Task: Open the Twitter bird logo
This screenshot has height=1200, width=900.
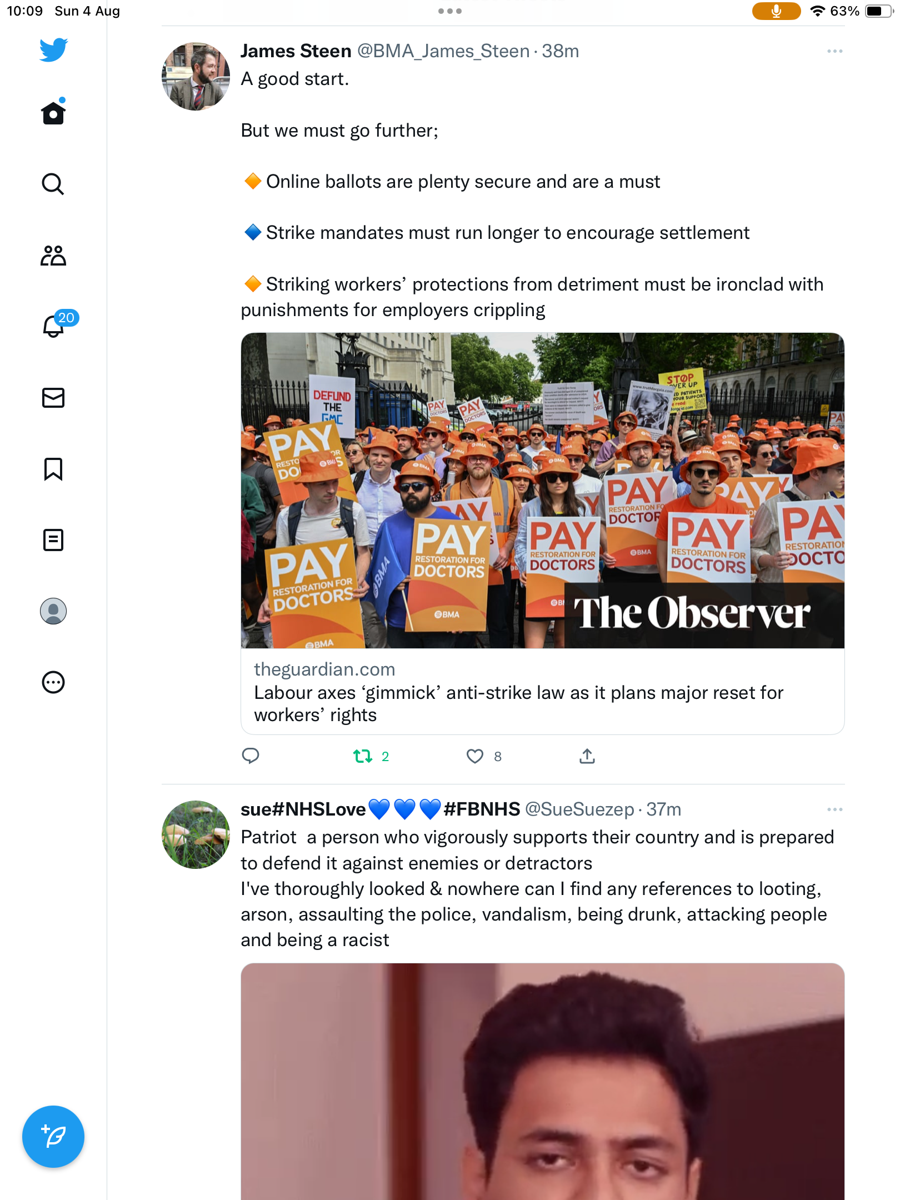Action: (x=53, y=49)
